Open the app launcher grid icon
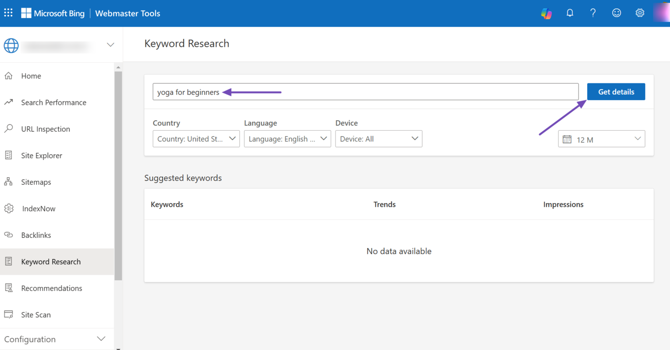This screenshot has height=350, width=670. click(x=9, y=13)
